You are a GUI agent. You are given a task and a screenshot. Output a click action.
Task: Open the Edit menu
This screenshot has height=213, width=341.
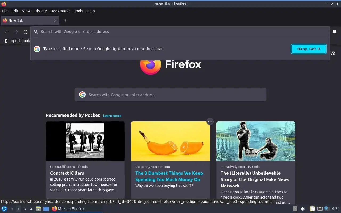pyautogui.click(x=15, y=11)
